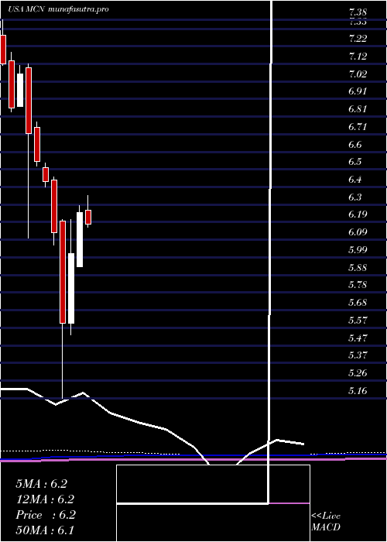The height and width of the screenshot is (542, 387).
Task: Click the 50MA : 6.1 value
Action: pyautogui.click(x=45, y=530)
